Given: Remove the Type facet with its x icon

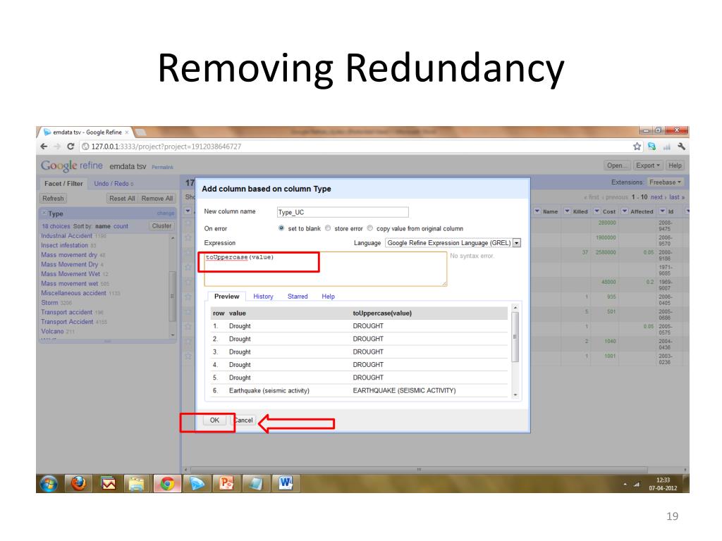Looking at the screenshot, I should [44, 213].
